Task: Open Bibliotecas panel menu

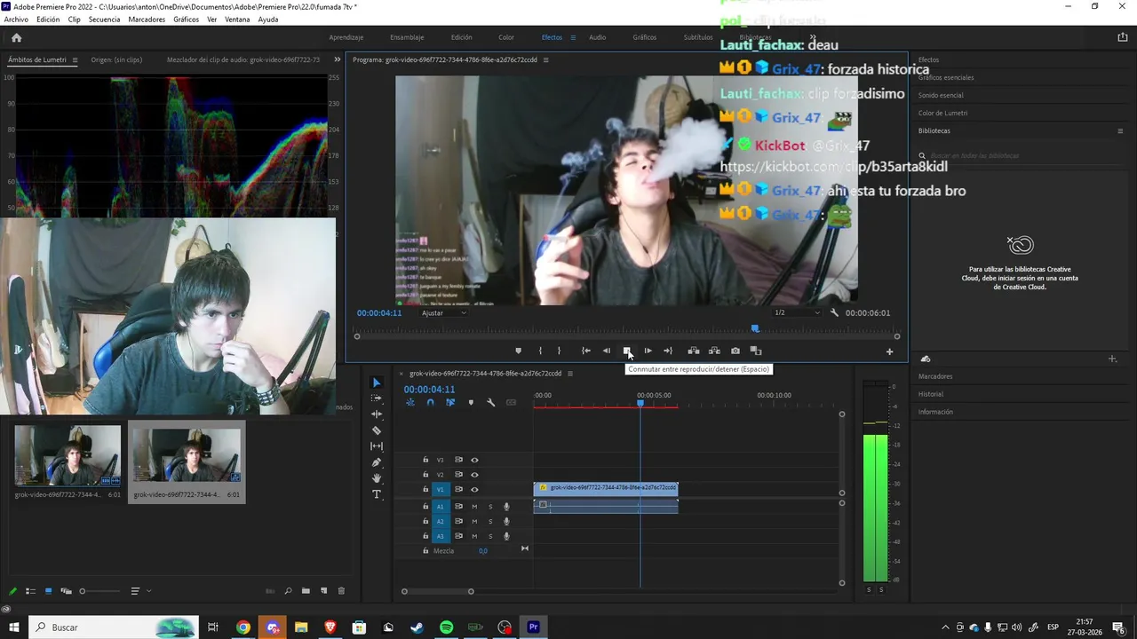Action: point(1120,130)
